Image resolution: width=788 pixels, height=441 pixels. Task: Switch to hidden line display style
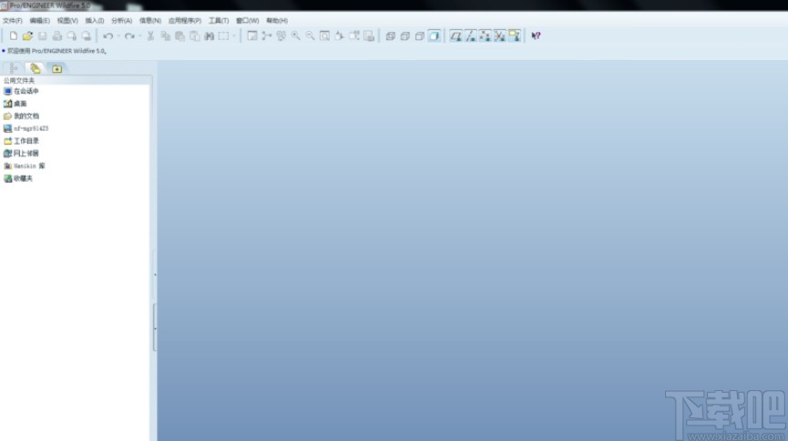(404, 35)
